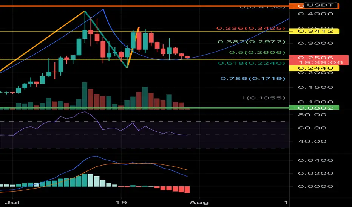The height and width of the screenshot is (207, 352).
Task: Open the USDT currency selector
Action: point(321,5)
